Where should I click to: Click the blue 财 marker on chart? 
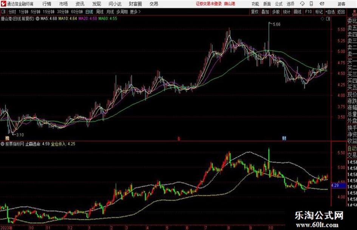(284, 138)
